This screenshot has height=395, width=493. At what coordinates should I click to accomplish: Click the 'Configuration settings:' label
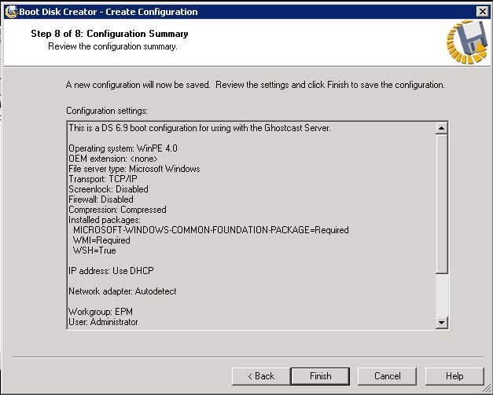pos(107,111)
